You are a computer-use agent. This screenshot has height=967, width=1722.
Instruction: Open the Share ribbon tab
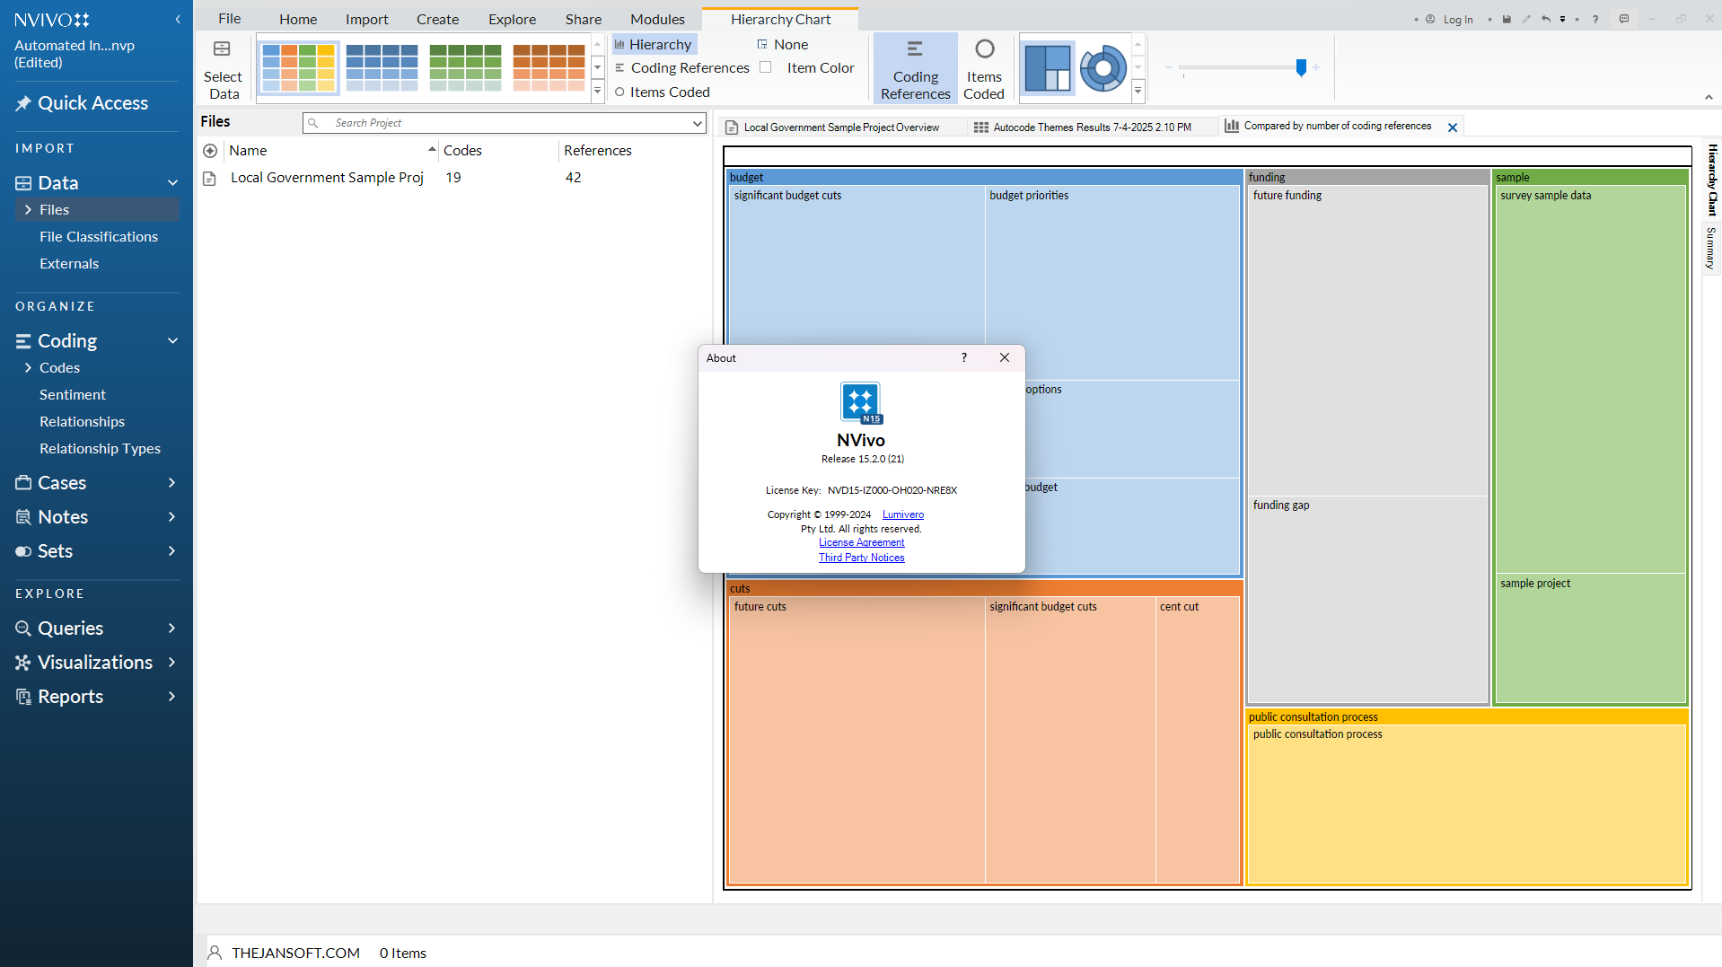coord(584,19)
